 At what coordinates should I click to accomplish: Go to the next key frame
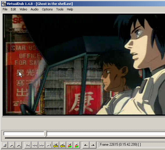[63, 145]
